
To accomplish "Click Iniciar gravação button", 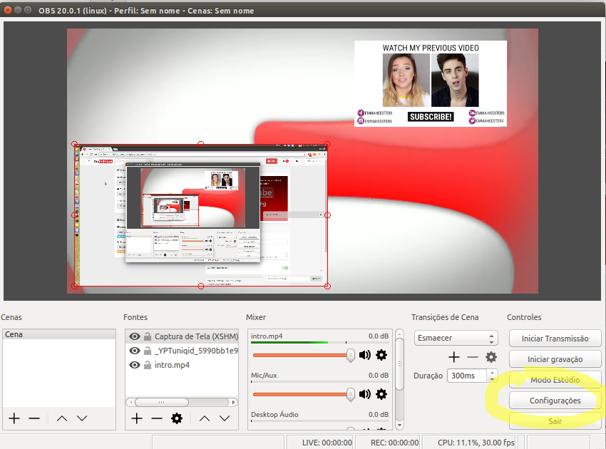I will point(555,359).
